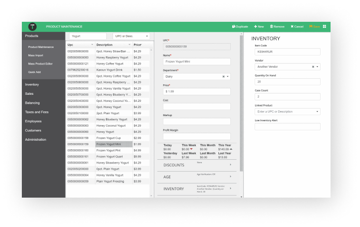
Task: Sort by the Description column header
Action: 113,45
